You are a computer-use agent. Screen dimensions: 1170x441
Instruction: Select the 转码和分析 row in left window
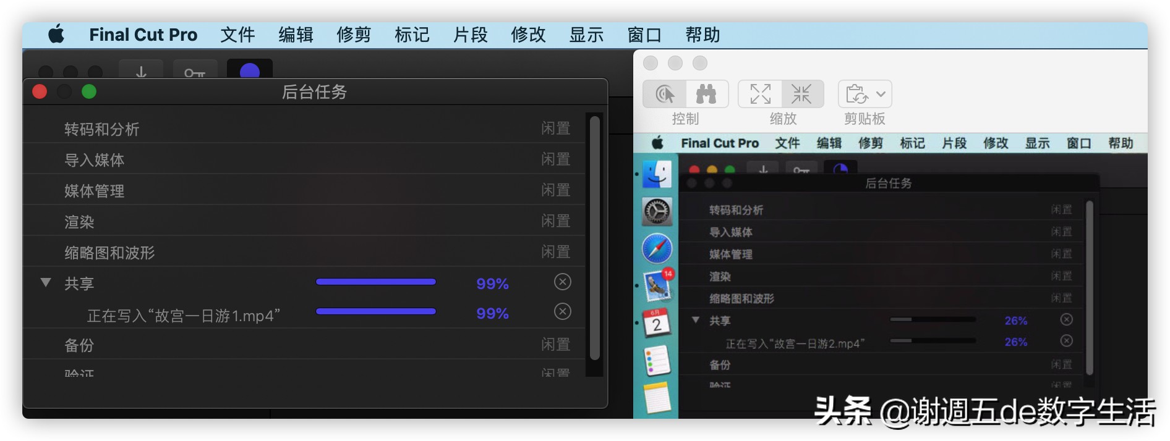point(304,128)
